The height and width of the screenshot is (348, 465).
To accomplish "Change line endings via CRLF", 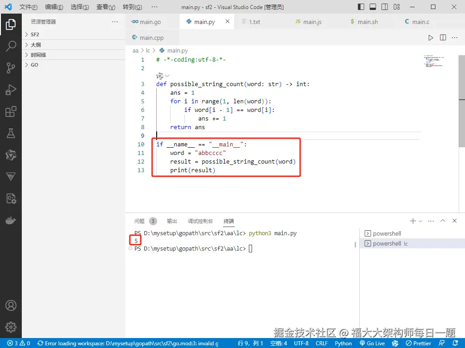I will pos(322,343).
